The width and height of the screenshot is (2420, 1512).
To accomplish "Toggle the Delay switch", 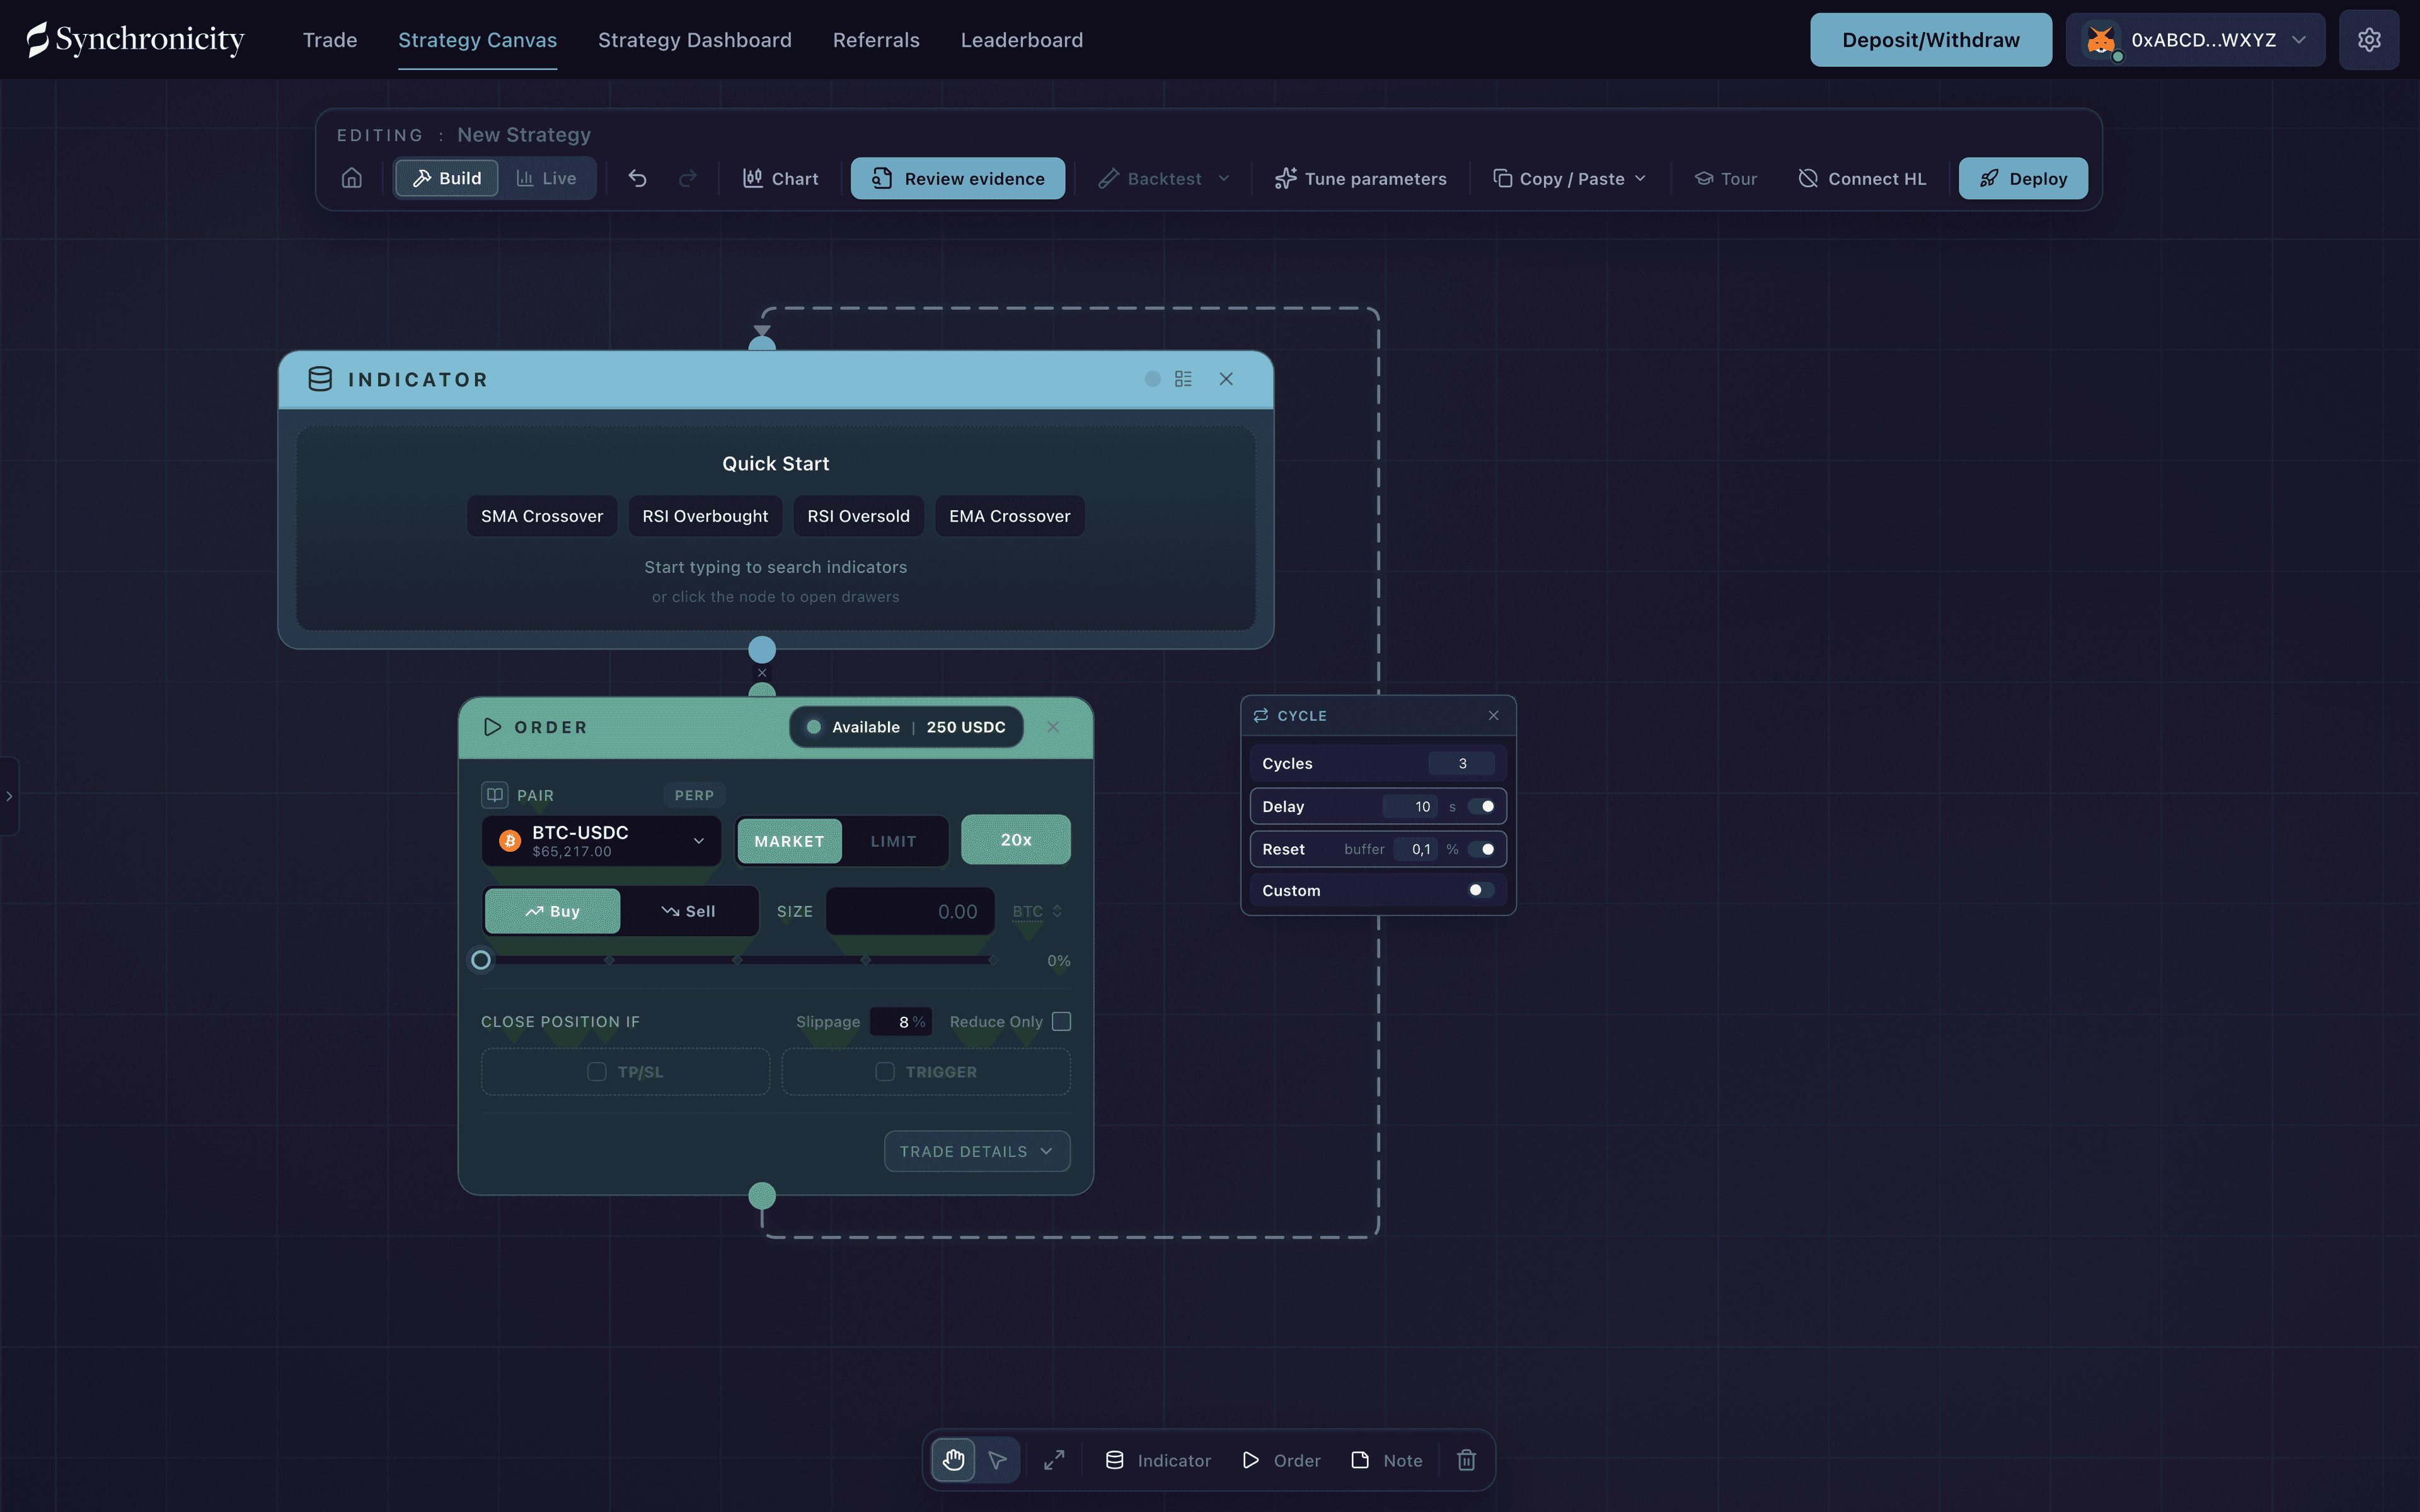I will pos(1482,806).
